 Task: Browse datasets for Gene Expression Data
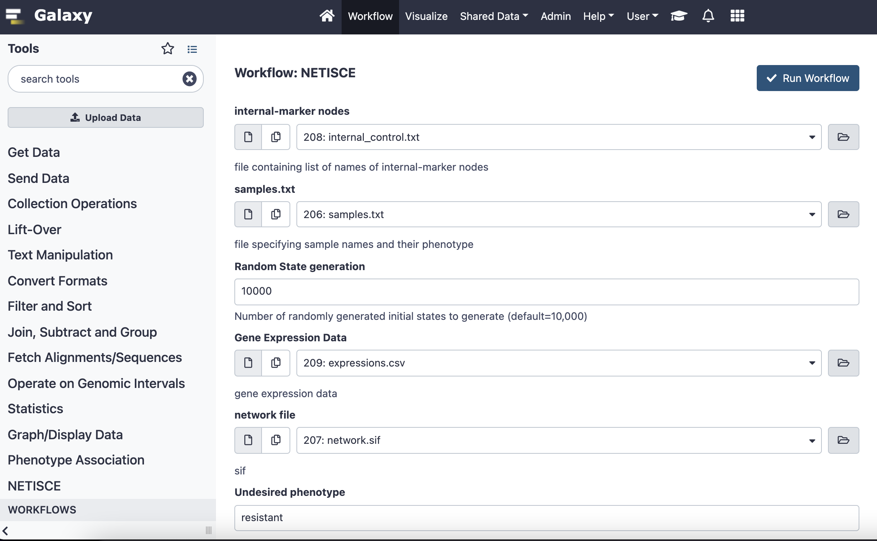(x=843, y=363)
